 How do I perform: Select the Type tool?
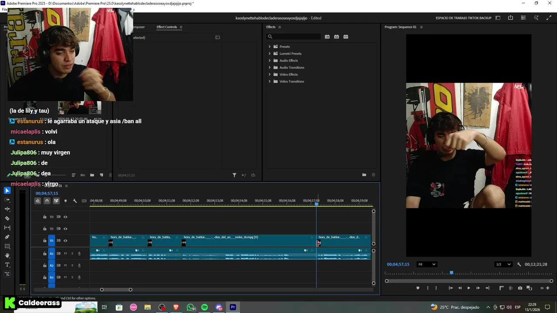point(7,265)
